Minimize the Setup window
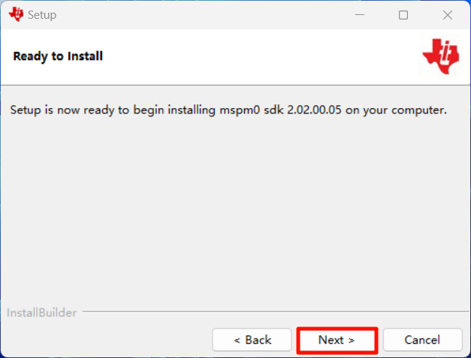 (359, 15)
